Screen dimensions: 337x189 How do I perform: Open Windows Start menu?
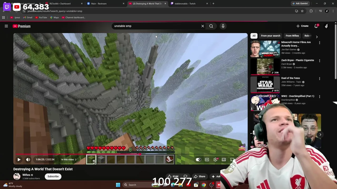[118, 185]
